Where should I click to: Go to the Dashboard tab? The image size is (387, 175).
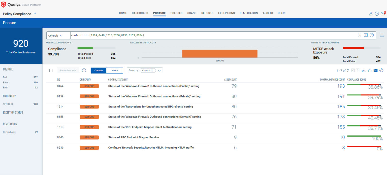140,13
